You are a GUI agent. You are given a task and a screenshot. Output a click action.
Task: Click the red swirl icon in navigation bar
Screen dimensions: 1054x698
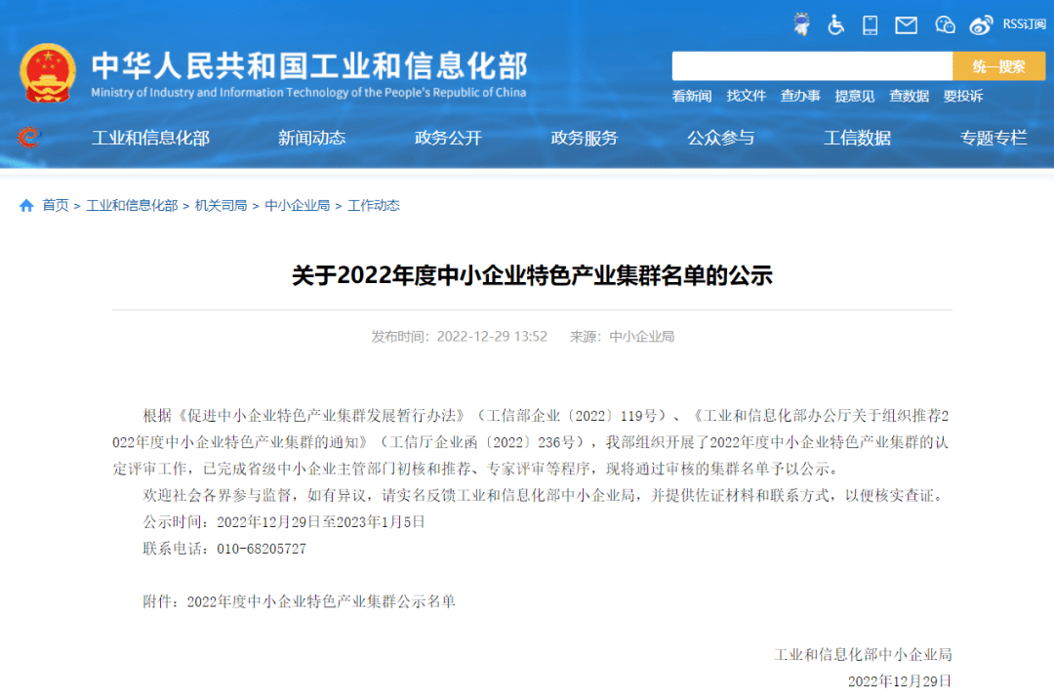(x=28, y=138)
